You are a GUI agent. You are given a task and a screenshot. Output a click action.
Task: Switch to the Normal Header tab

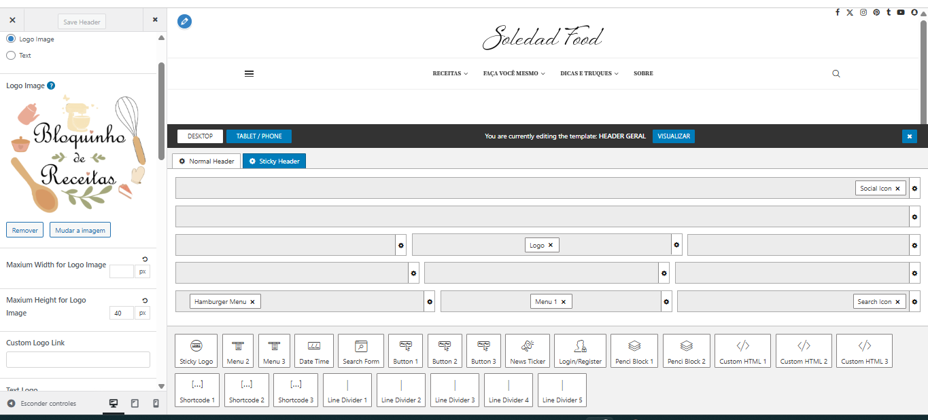click(207, 161)
